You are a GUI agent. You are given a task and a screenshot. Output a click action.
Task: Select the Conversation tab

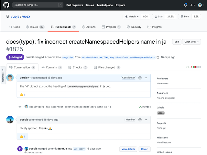pos(22,67)
